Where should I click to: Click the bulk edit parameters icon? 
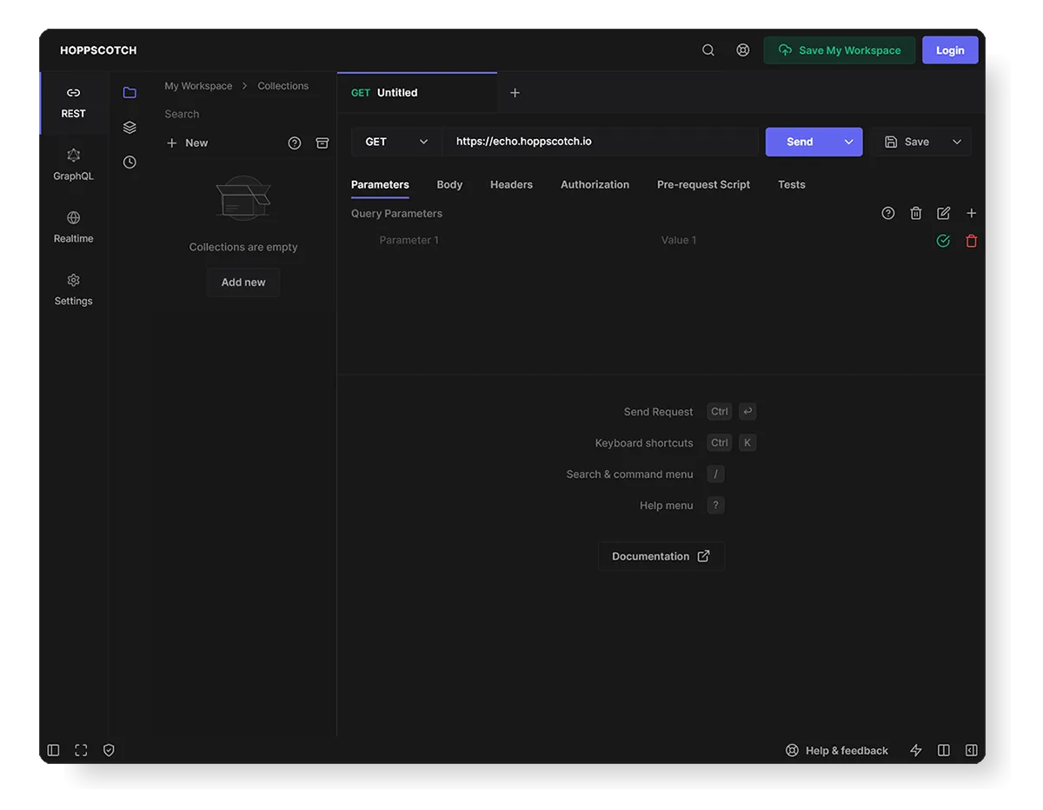[943, 213]
